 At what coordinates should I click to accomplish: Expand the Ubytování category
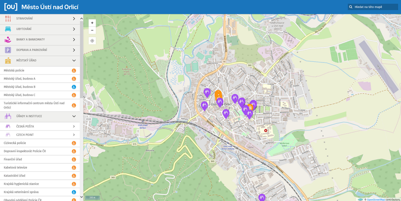coord(40,29)
